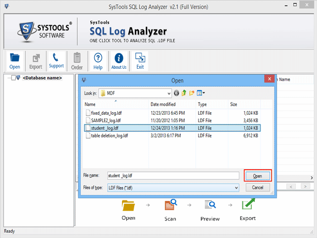This screenshot has height=238, width=317.
Task: Click the Export toolbar icon
Action: [36, 58]
